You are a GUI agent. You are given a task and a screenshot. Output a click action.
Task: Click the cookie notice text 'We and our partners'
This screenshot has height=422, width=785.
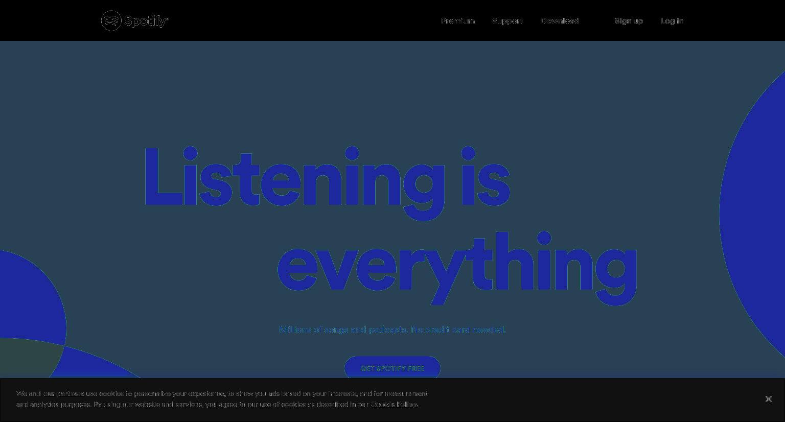pyautogui.click(x=50, y=393)
